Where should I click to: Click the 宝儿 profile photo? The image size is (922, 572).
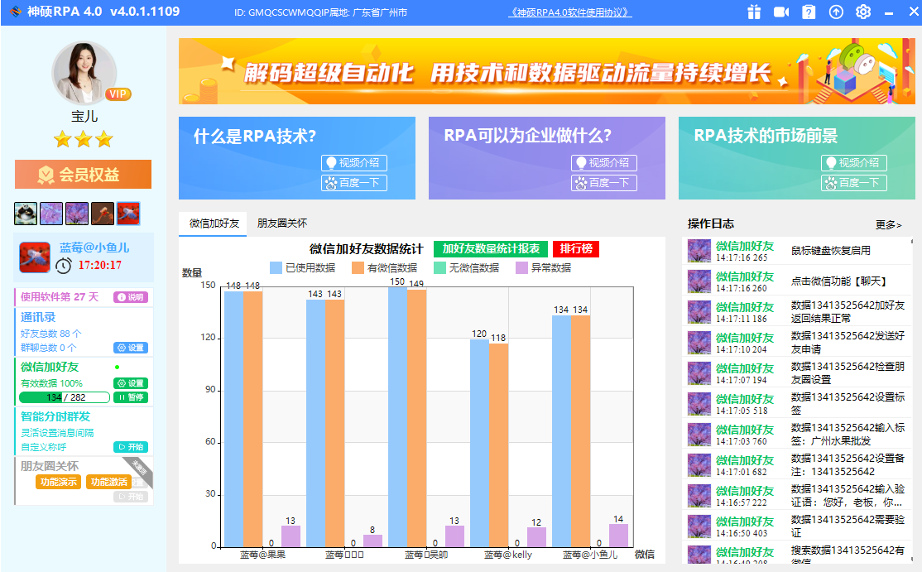(84, 73)
